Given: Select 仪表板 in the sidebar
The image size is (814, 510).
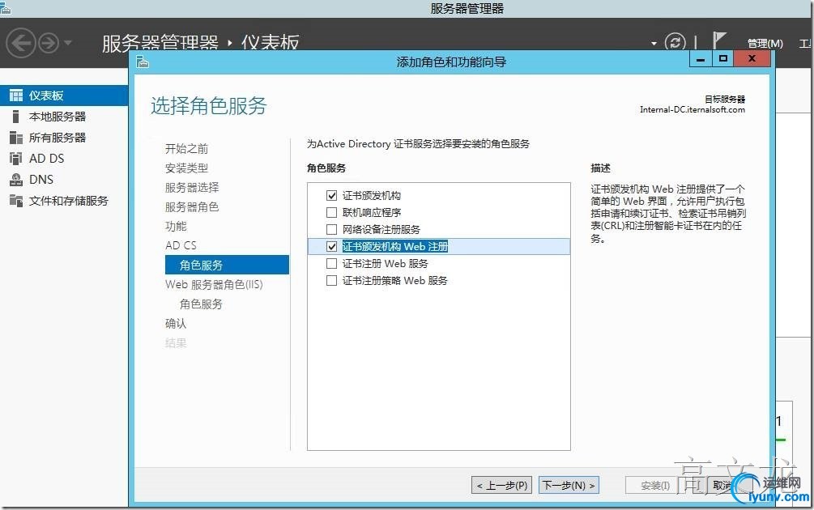Looking at the screenshot, I should coord(64,96).
